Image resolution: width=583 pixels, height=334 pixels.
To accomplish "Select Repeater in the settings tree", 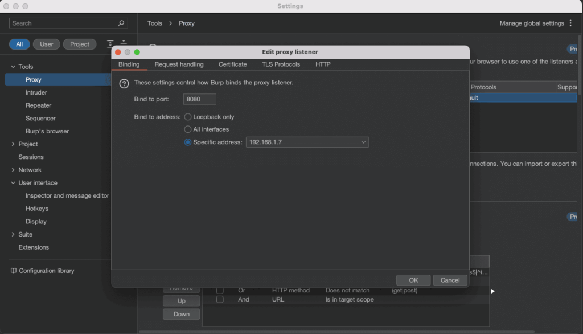I will pyautogui.click(x=38, y=105).
